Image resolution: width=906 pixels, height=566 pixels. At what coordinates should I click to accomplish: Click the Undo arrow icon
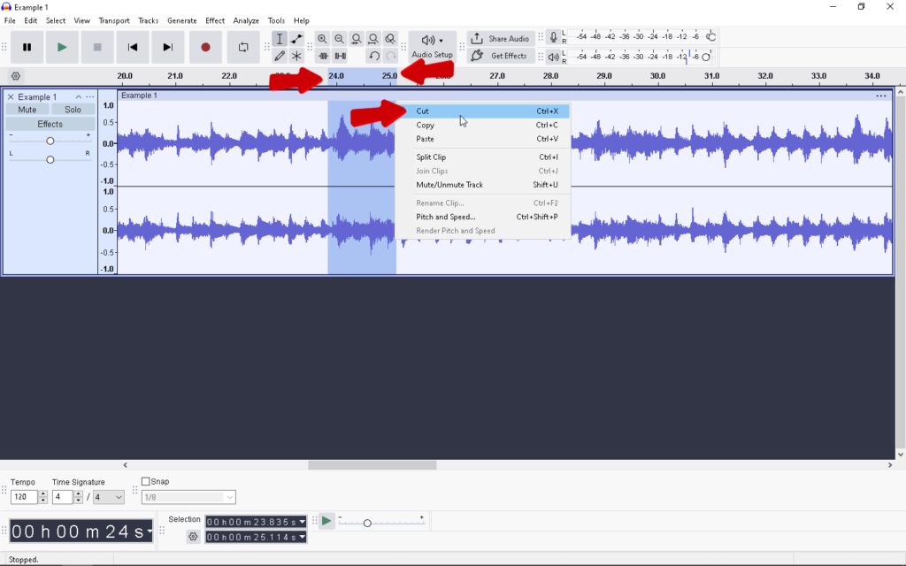pos(373,56)
